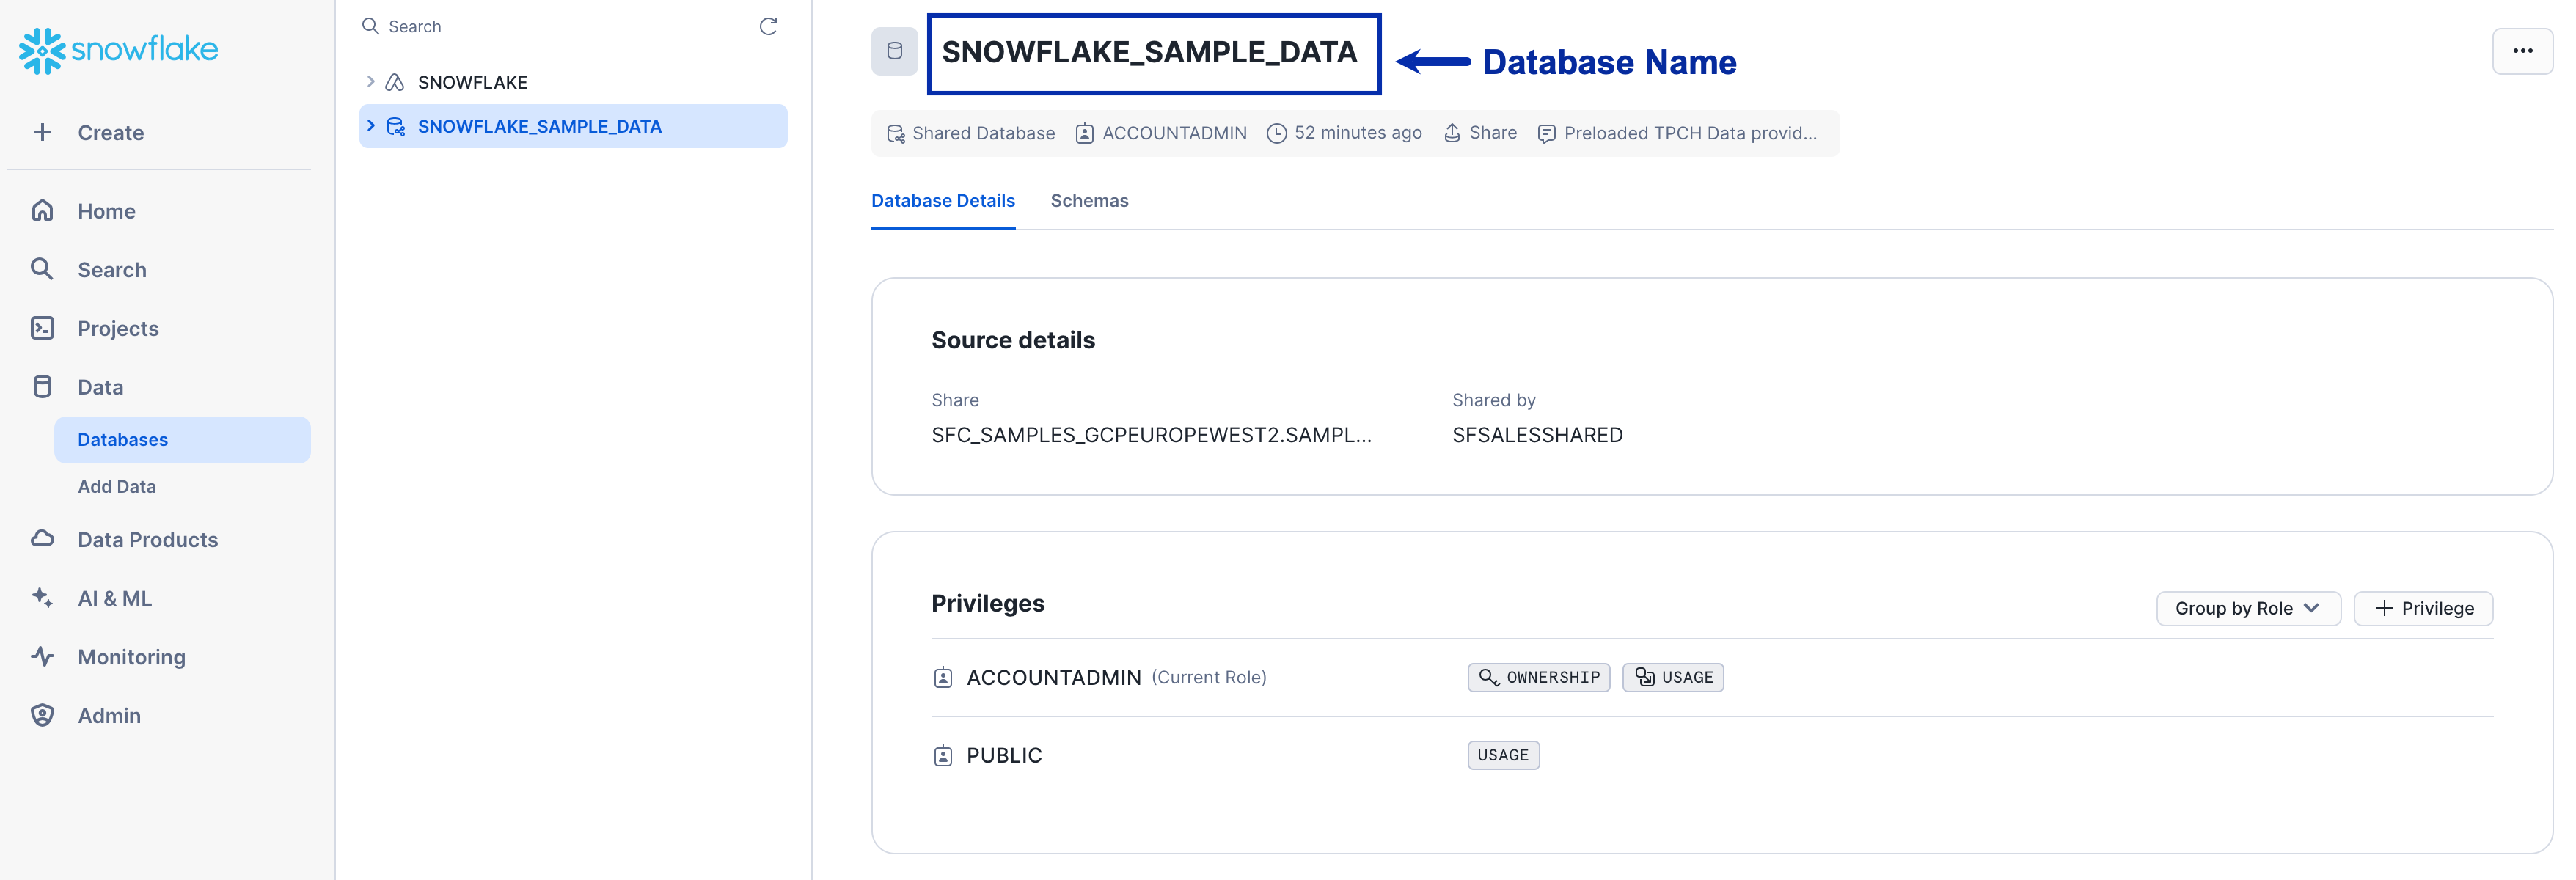The image size is (2576, 880).
Task: Open Projects in the sidebar
Action: [118, 328]
